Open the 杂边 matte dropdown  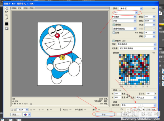point(150,25)
